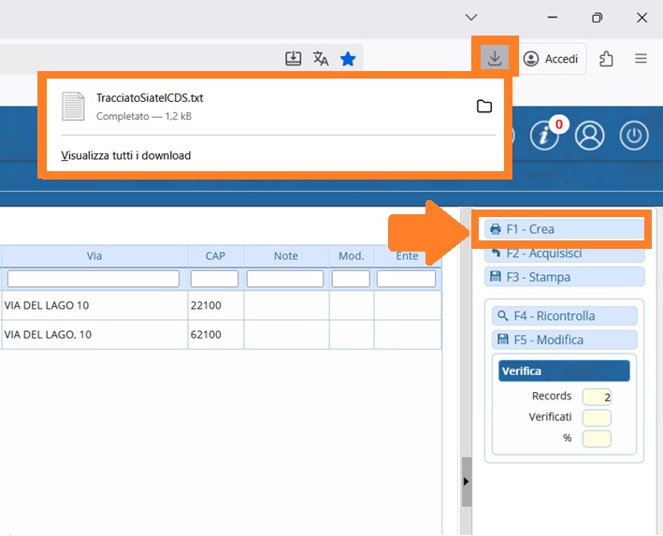The height and width of the screenshot is (536, 663).
Task: Open the user profile icon
Action: click(590, 136)
